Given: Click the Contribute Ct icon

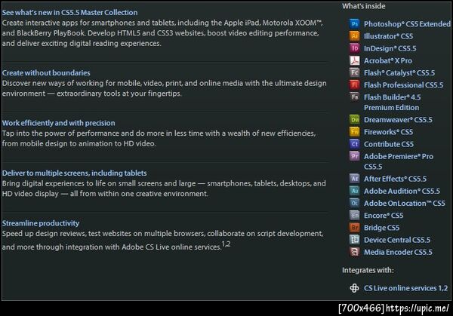Looking at the screenshot, I should click(x=355, y=144).
